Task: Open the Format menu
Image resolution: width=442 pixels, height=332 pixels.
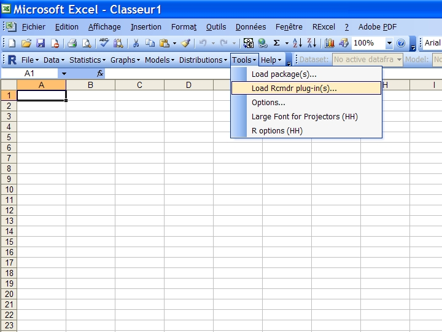Action: [x=184, y=27]
